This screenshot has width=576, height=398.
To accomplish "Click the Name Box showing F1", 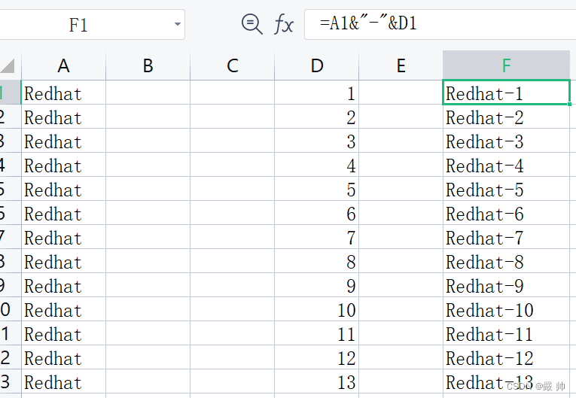I will pos(92,25).
